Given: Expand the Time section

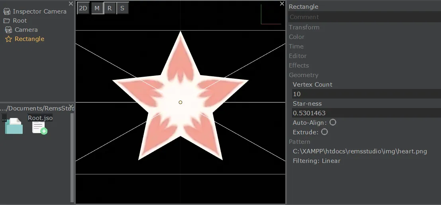Looking at the screenshot, I should pyautogui.click(x=296, y=46).
